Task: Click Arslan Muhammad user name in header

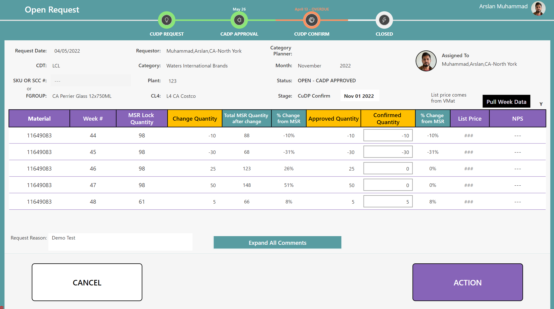Action: click(x=503, y=7)
